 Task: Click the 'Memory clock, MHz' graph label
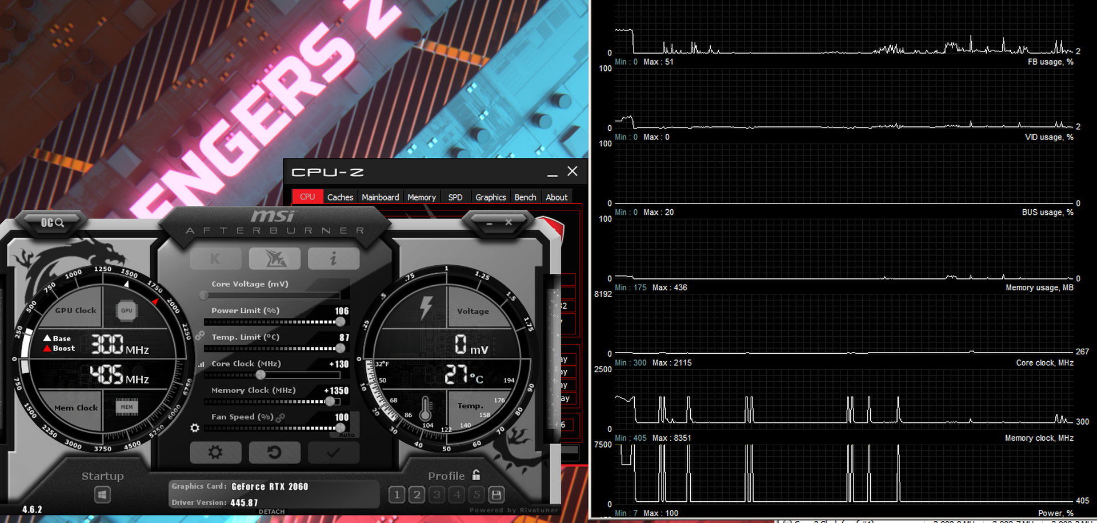(x=1039, y=438)
